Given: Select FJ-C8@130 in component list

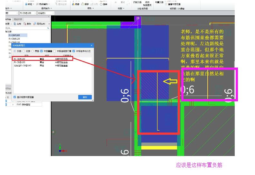Looking at the screenshot, I should pos(14,42).
